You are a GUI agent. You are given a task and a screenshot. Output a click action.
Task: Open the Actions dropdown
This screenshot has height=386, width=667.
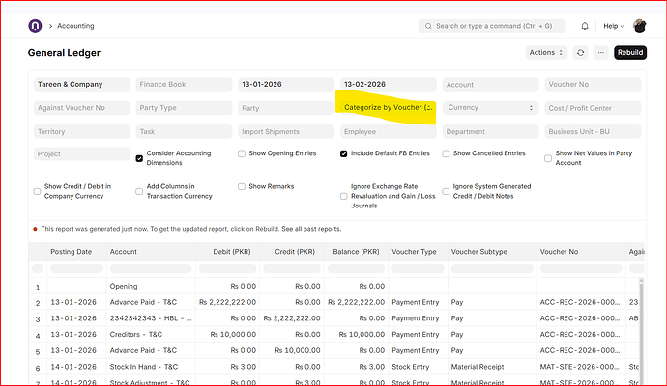546,53
